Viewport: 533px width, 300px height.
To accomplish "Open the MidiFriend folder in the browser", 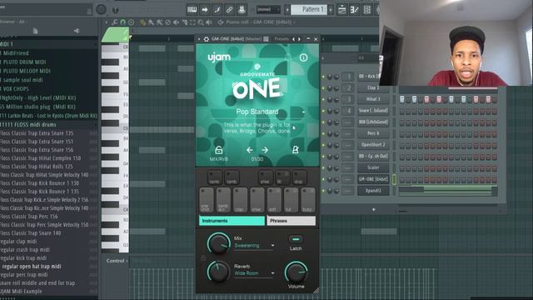I will pos(15,53).
